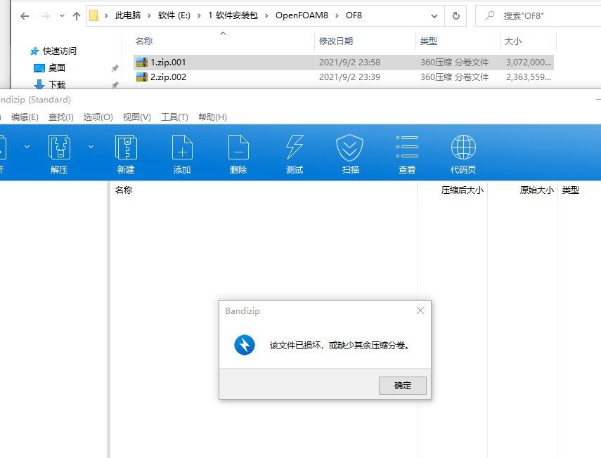
Task: Navigate to 1 软件安装包 in the breadcrumb
Action: (x=233, y=15)
